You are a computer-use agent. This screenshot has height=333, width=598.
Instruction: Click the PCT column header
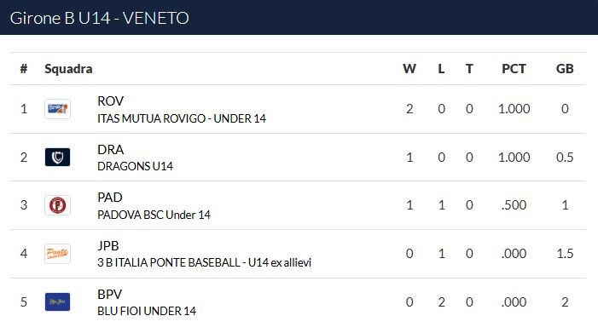[x=514, y=69]
